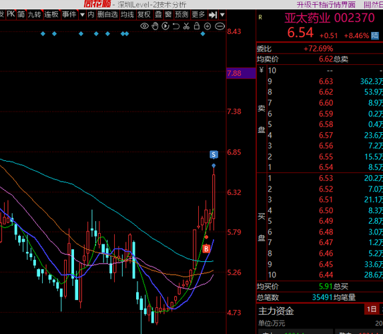Click 删自选 to remove from watchlist
This screenshot has width=383, height=334.
107,15
